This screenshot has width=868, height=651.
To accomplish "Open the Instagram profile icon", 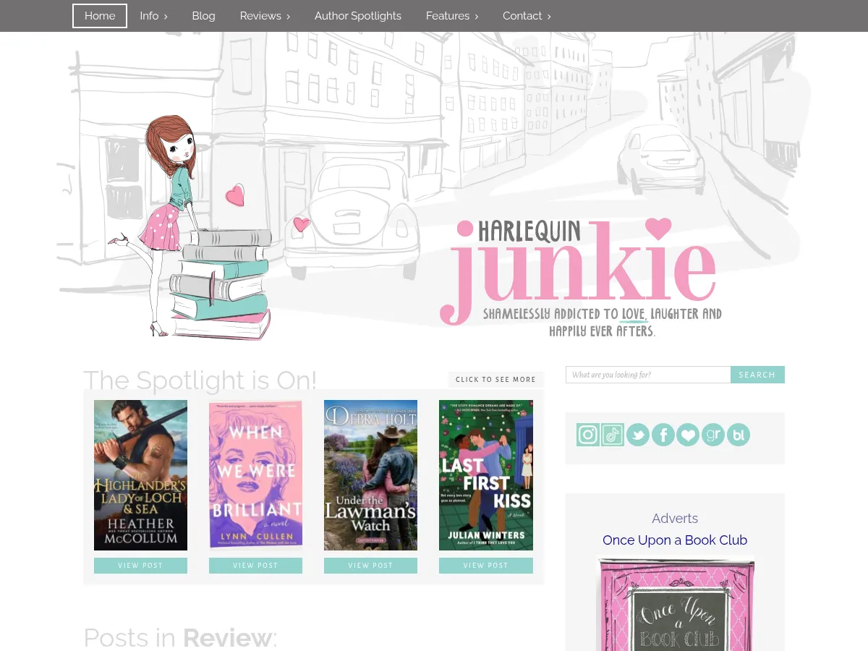I will coord(587,434).
